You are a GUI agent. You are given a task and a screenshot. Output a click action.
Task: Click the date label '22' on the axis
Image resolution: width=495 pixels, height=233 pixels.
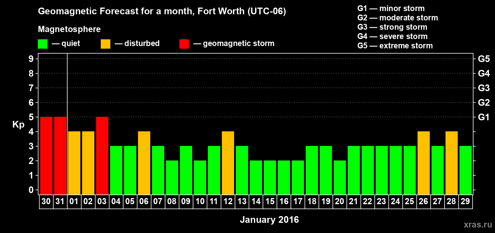[367, 202]
